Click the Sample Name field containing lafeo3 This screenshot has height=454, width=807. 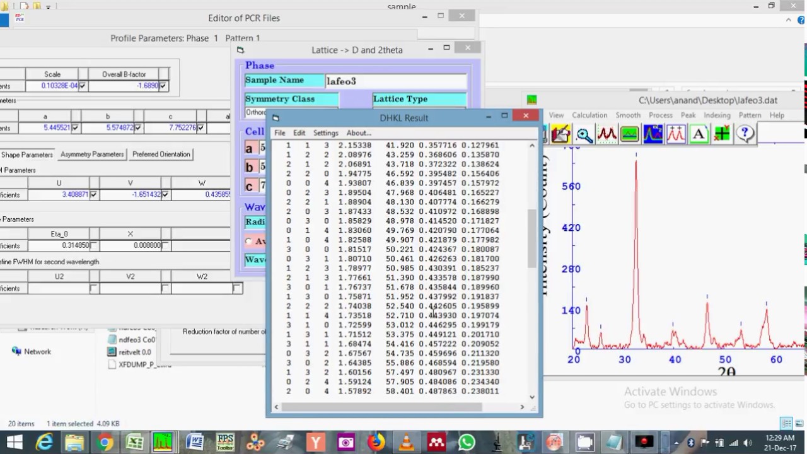click(396, 81)
